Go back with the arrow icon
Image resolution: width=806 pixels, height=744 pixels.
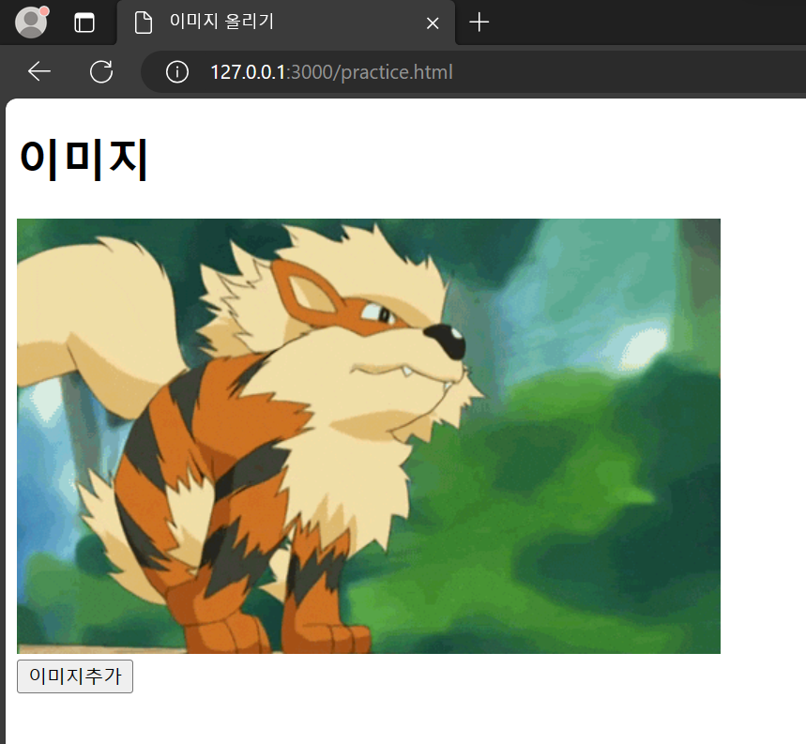pyautogui.click(x=39, y=71)
